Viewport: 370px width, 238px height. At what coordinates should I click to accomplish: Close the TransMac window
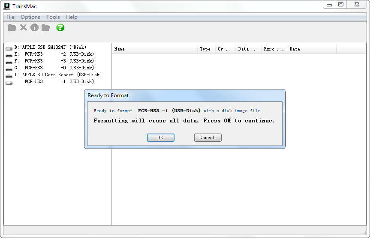pyautogui.click(x=357, y=5)
